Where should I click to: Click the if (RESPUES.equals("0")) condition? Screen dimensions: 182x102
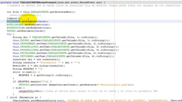(x=32, y=82)
